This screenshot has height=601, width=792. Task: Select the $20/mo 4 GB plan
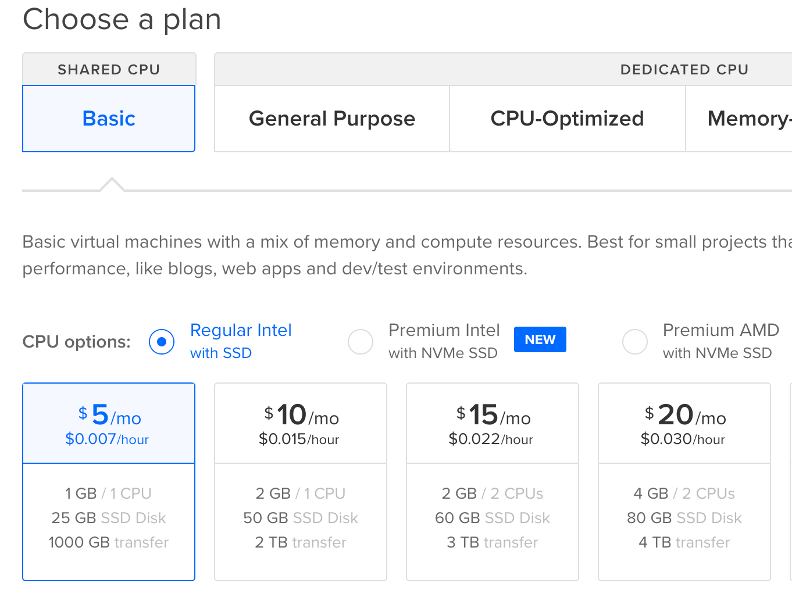684,481
